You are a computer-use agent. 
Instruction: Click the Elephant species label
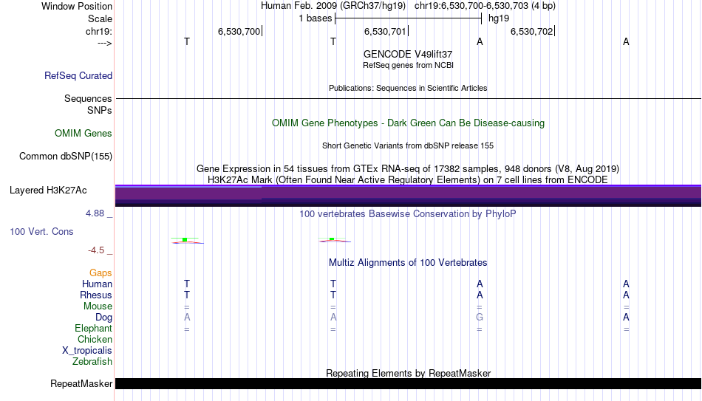93,328
